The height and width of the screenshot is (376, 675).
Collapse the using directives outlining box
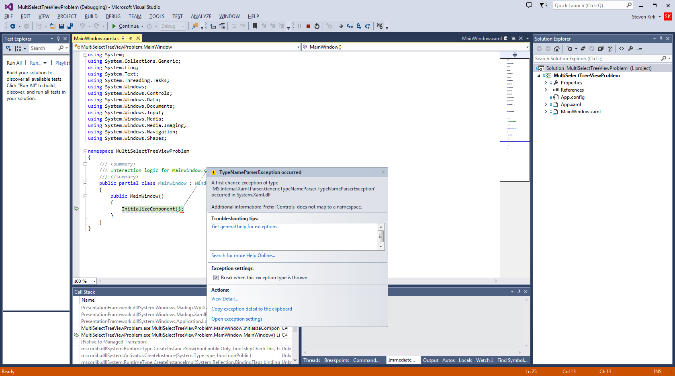(x=85, y=55)
